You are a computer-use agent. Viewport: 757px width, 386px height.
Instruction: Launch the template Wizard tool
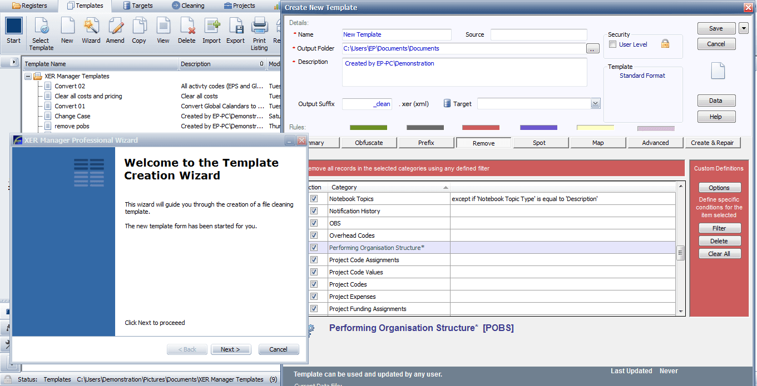tap(91, 26)
